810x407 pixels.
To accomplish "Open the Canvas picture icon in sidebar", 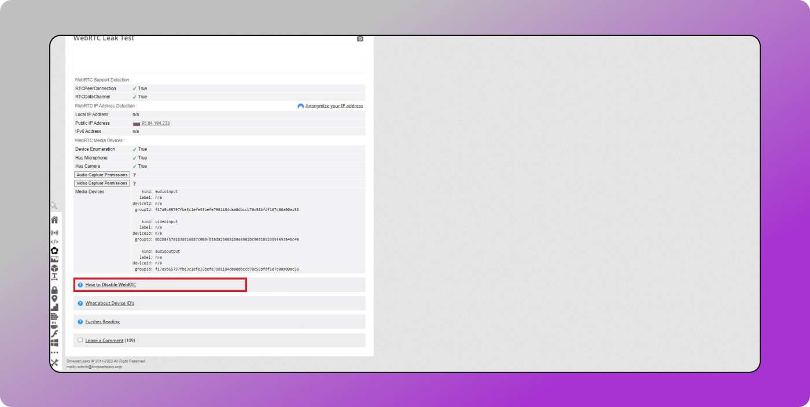I will point(54,259).
